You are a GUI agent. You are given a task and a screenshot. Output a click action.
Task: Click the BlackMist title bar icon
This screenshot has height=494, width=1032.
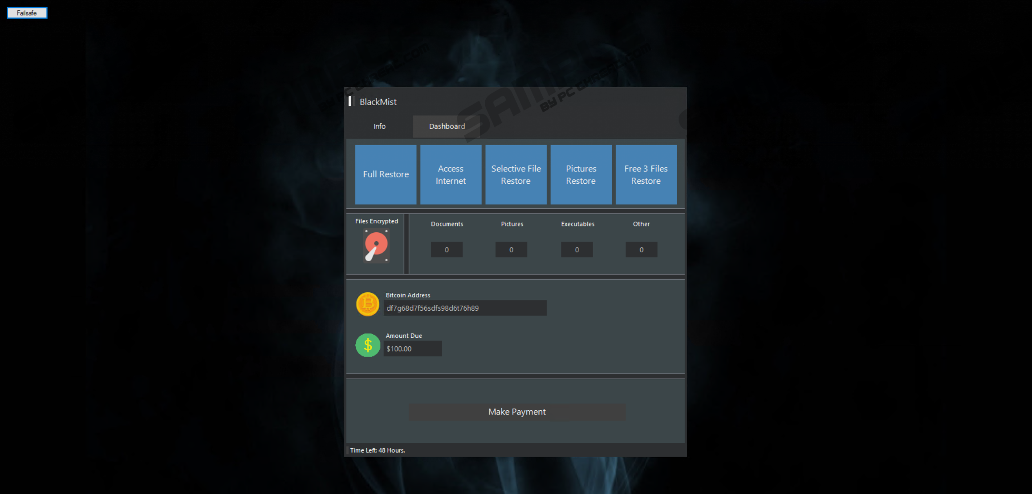point(350,101)
